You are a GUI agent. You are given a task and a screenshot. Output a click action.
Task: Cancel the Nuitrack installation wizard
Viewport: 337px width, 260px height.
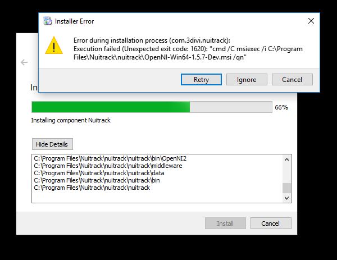click(x=271, y=223)
